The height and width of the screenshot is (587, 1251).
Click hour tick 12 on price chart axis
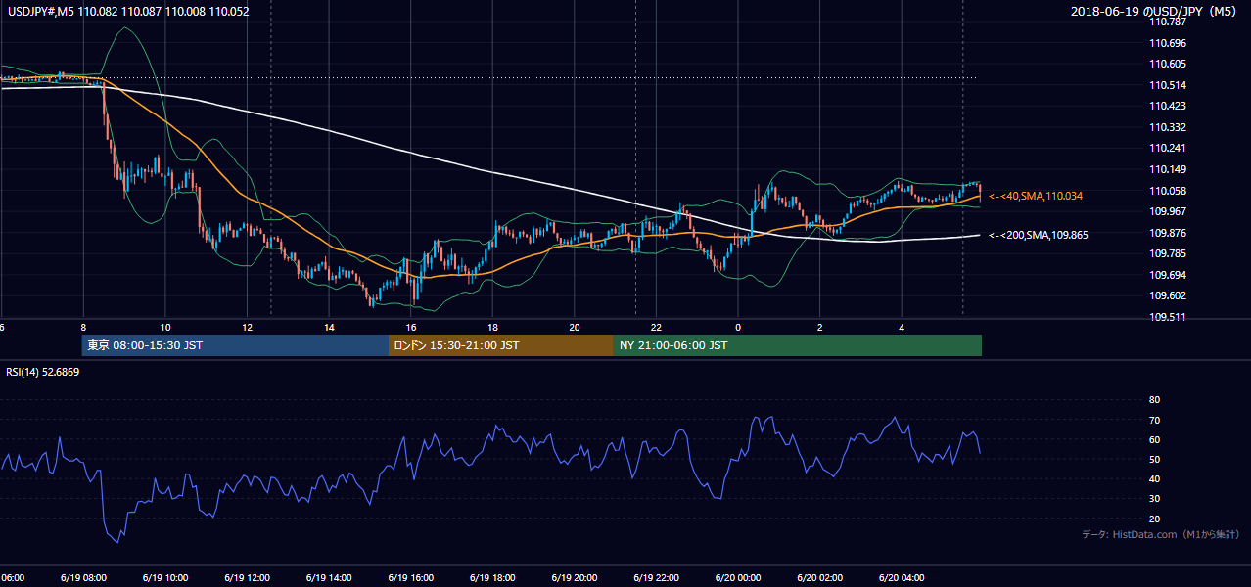(248, 327)
